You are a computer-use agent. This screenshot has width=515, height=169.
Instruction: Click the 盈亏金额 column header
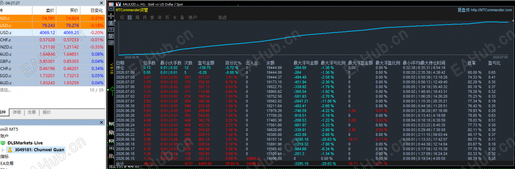pos(206,63)
